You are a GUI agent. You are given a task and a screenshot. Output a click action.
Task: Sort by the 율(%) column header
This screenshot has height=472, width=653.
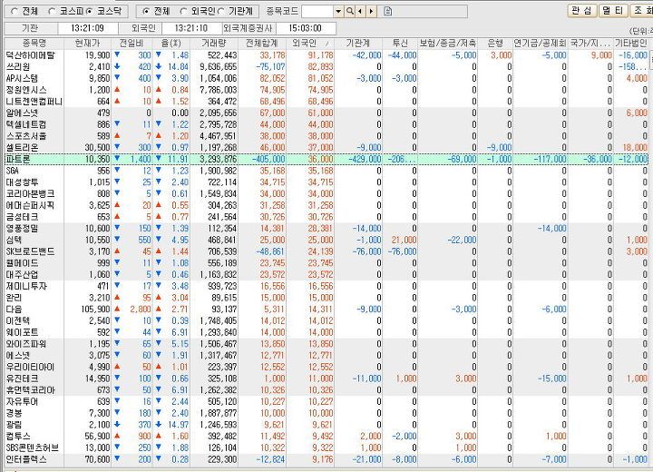pos(171,43)
